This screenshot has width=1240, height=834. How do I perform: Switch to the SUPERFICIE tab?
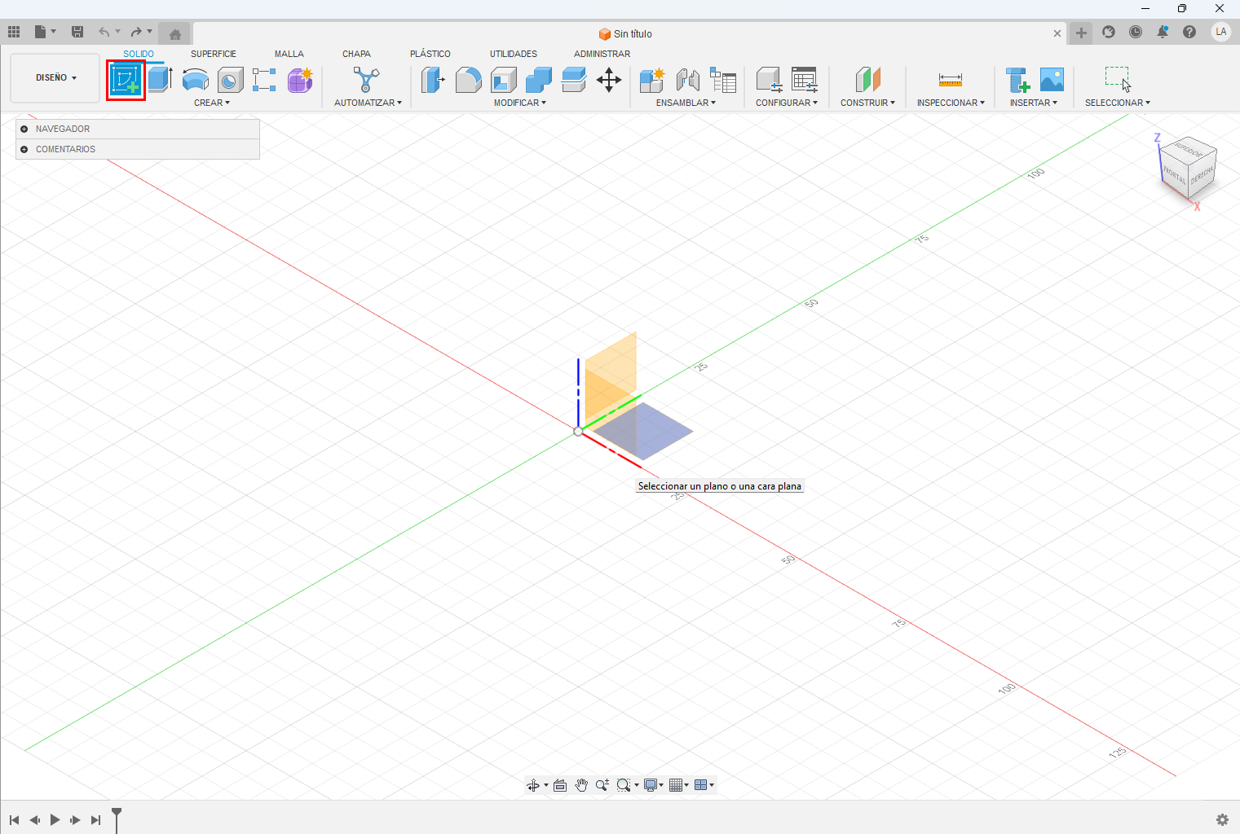[214, 54]
